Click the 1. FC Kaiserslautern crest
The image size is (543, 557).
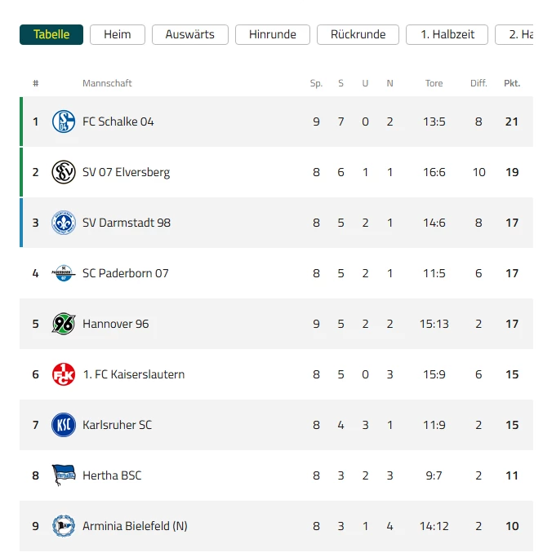coord(64,374)
